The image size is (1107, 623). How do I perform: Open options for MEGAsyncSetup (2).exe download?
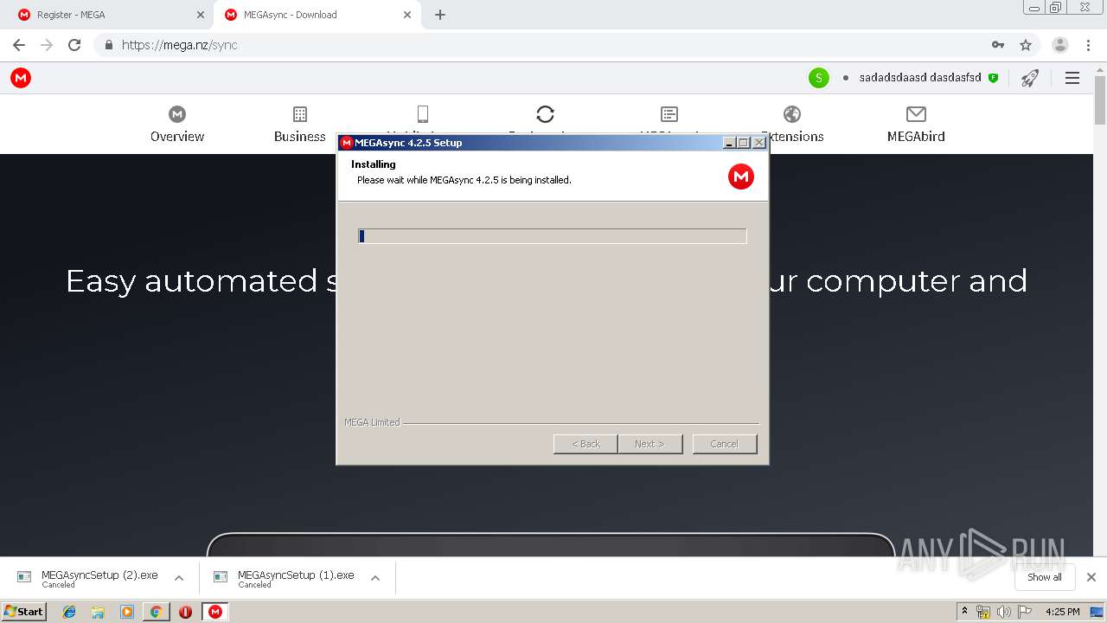coord(179,578)
